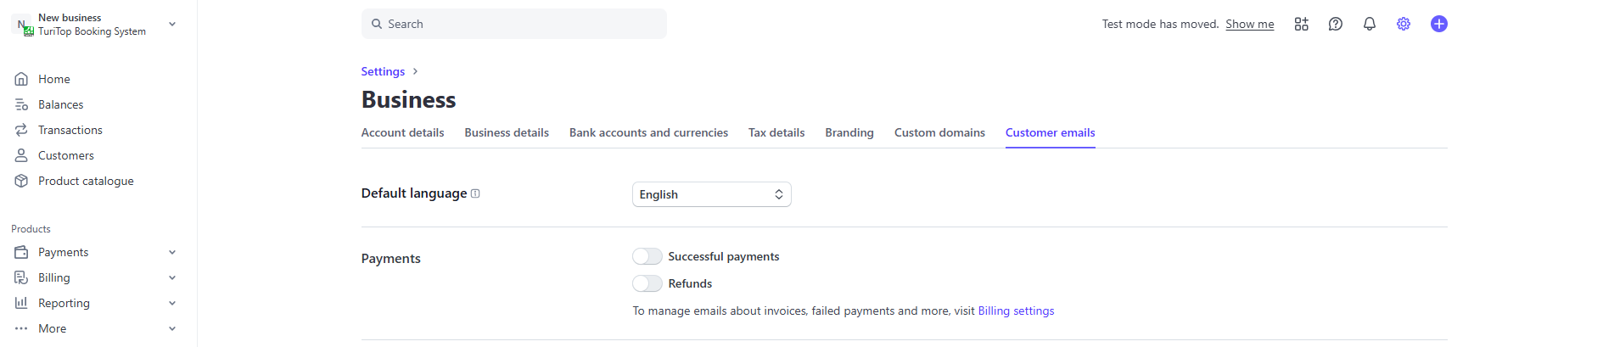
Task: Enable Successful payments email toggle
Action: [647, 256]
